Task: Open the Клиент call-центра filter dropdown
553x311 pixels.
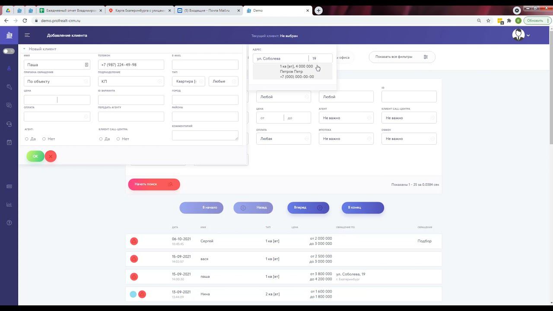Action: click(x=409, y=117)
